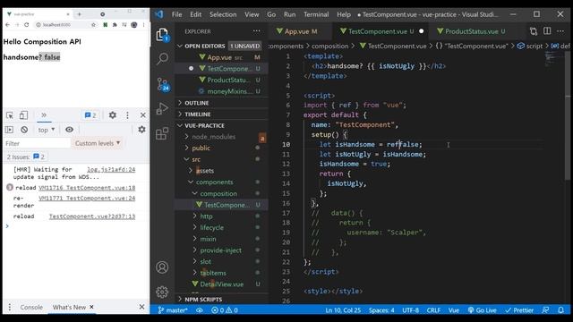Open DevTools settings gear
The height and width of the screenshot is (322, 573).
point(113,115)
